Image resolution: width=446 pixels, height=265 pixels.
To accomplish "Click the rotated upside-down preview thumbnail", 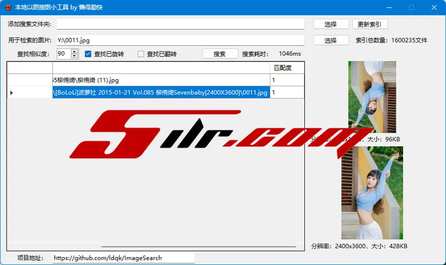I will tap(372, 97).
